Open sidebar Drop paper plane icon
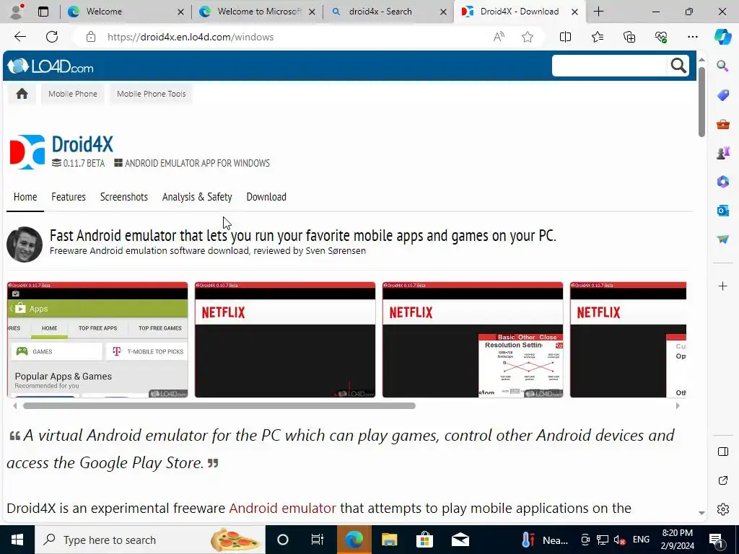The image size is (739, 554). coord(722,239)
